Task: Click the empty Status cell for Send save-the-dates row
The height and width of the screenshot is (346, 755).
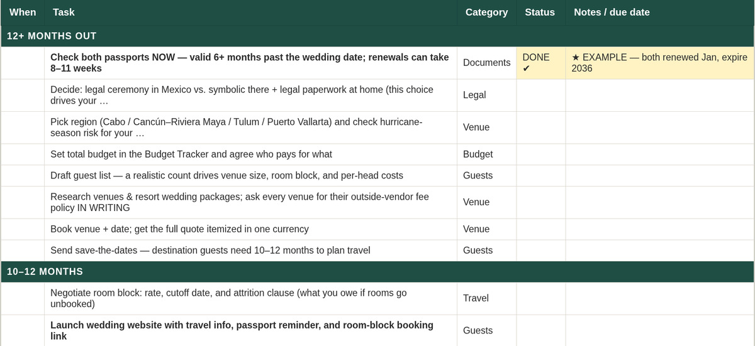Action: click(541, 251)
